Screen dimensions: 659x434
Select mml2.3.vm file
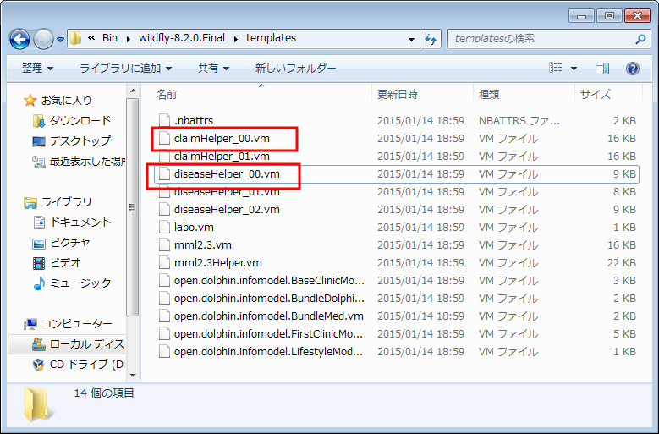coord(397,245)
